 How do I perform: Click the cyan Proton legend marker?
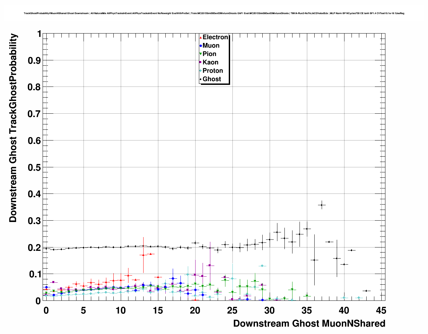point(201,71)
